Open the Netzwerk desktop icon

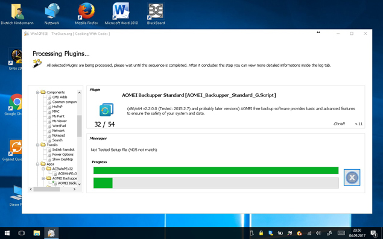point(52,14)
